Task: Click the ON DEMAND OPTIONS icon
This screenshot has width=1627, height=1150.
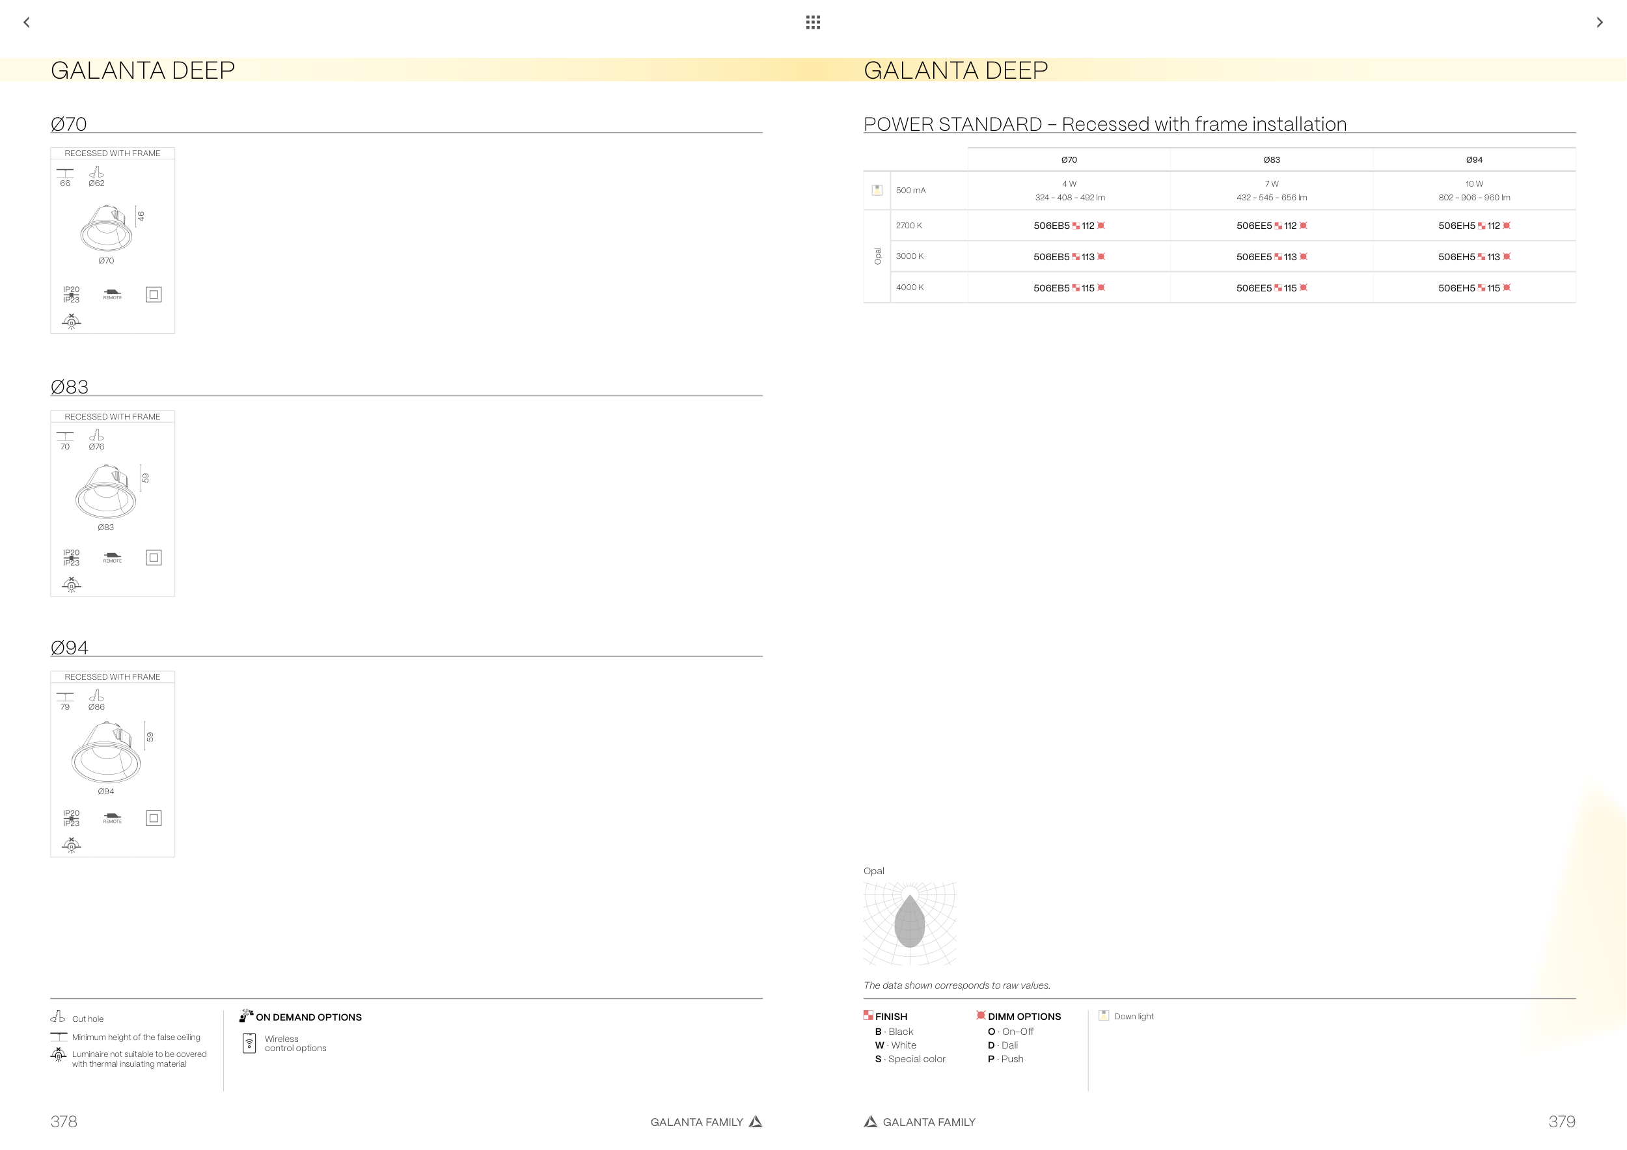Action: pos(246,1016)
